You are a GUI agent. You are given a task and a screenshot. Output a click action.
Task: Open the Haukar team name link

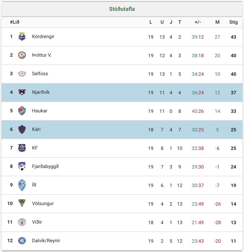(x=40, y=111)
